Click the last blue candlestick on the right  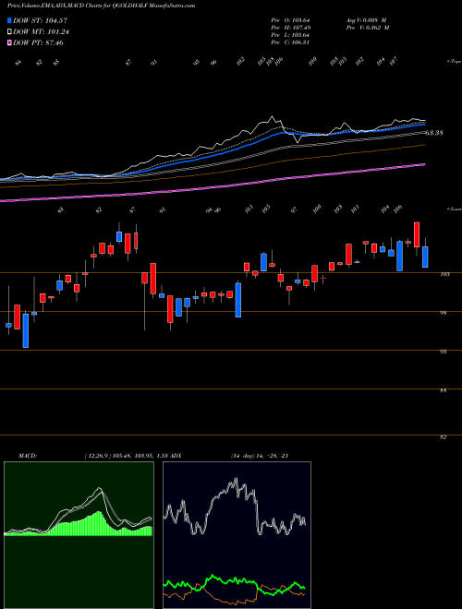tap(425, 257)
